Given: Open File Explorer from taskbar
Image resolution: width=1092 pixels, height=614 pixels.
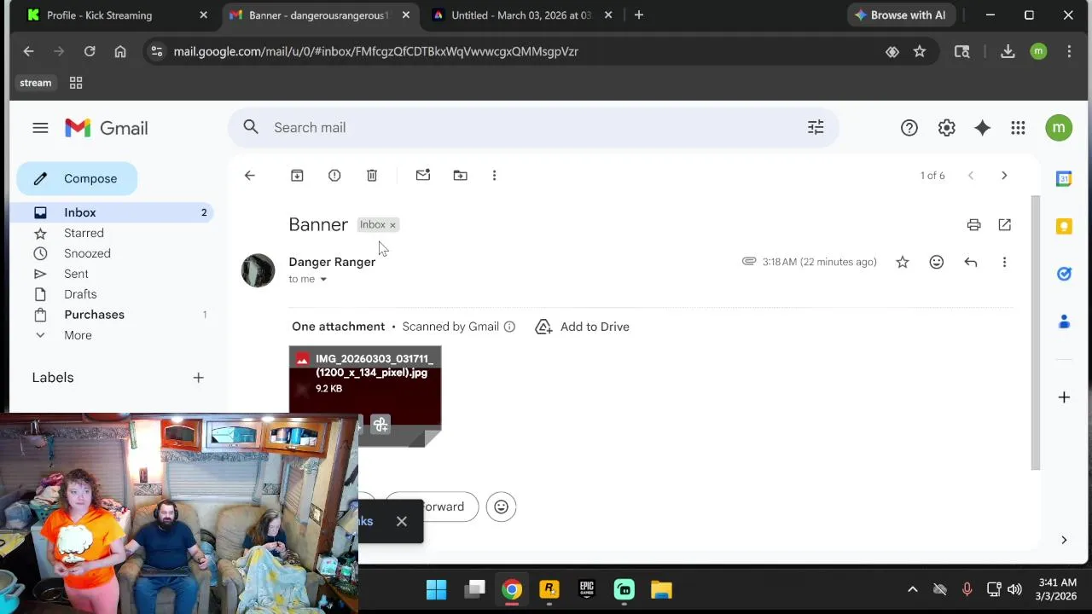Looking at the screenshot, I should click(x=661, y=589).
